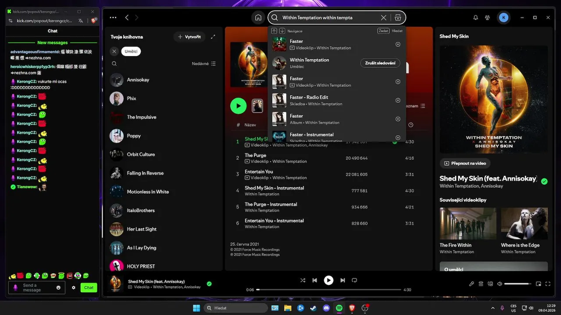The height and width of the screenshot is (315, 561).
Task: Pause playback with the center player button
Action: (x=328, y=280)
